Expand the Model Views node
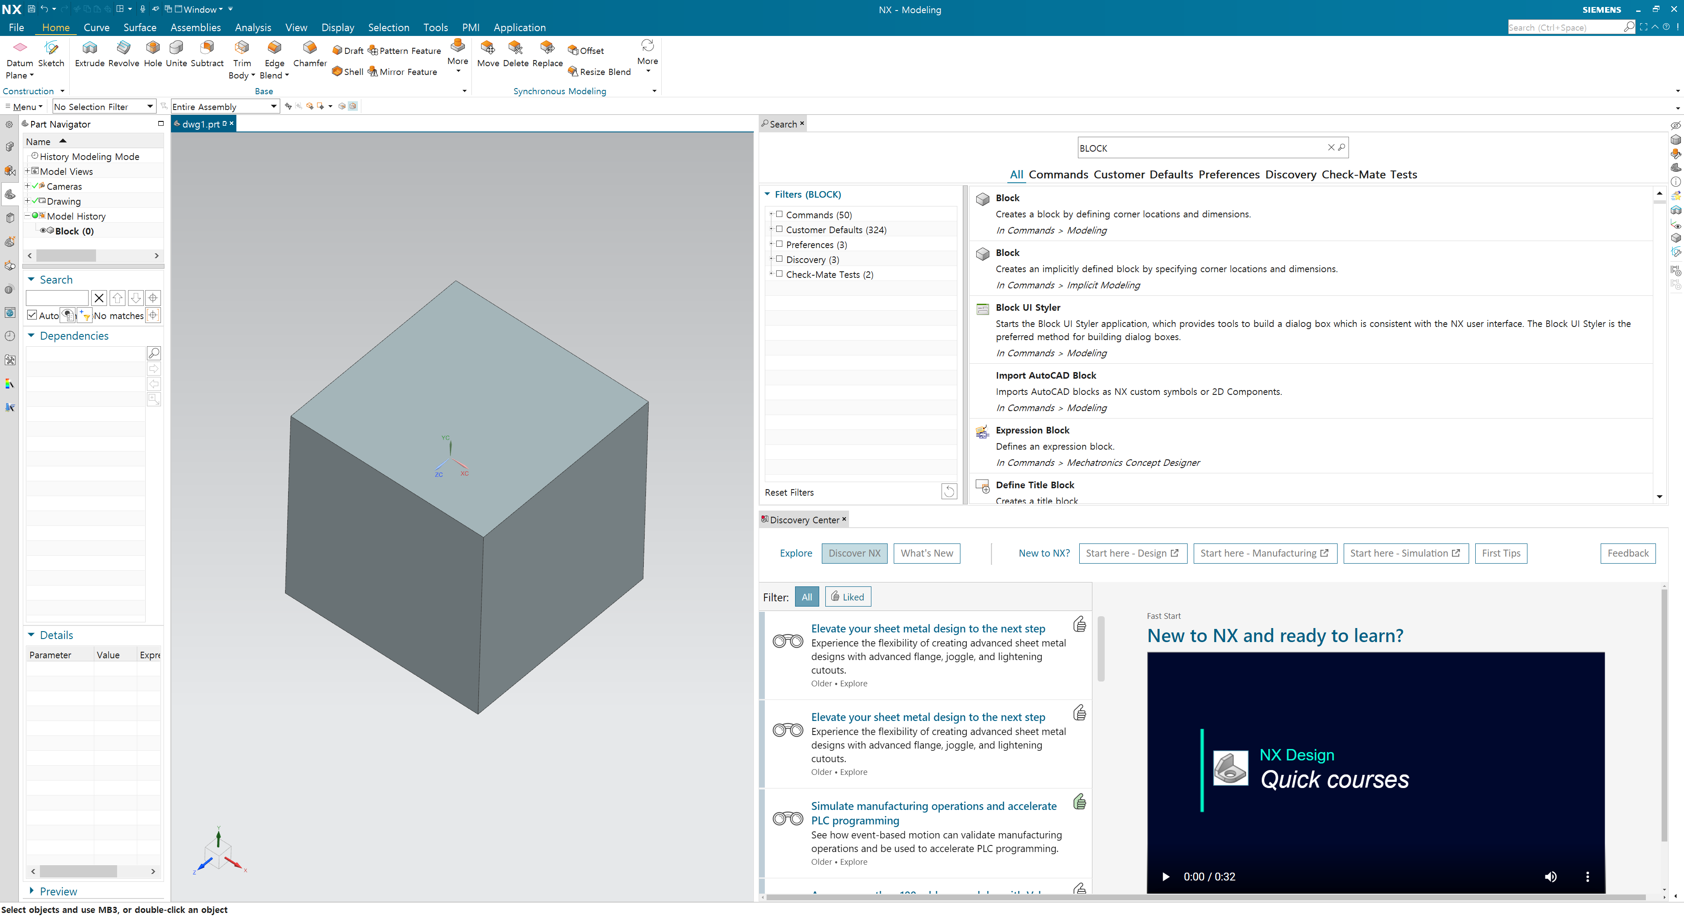This screenshot has width=1684, height=916. 28,171
